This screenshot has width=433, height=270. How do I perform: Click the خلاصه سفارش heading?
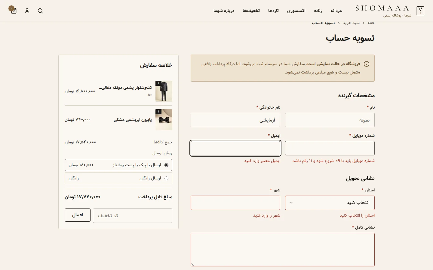(156, 65)
